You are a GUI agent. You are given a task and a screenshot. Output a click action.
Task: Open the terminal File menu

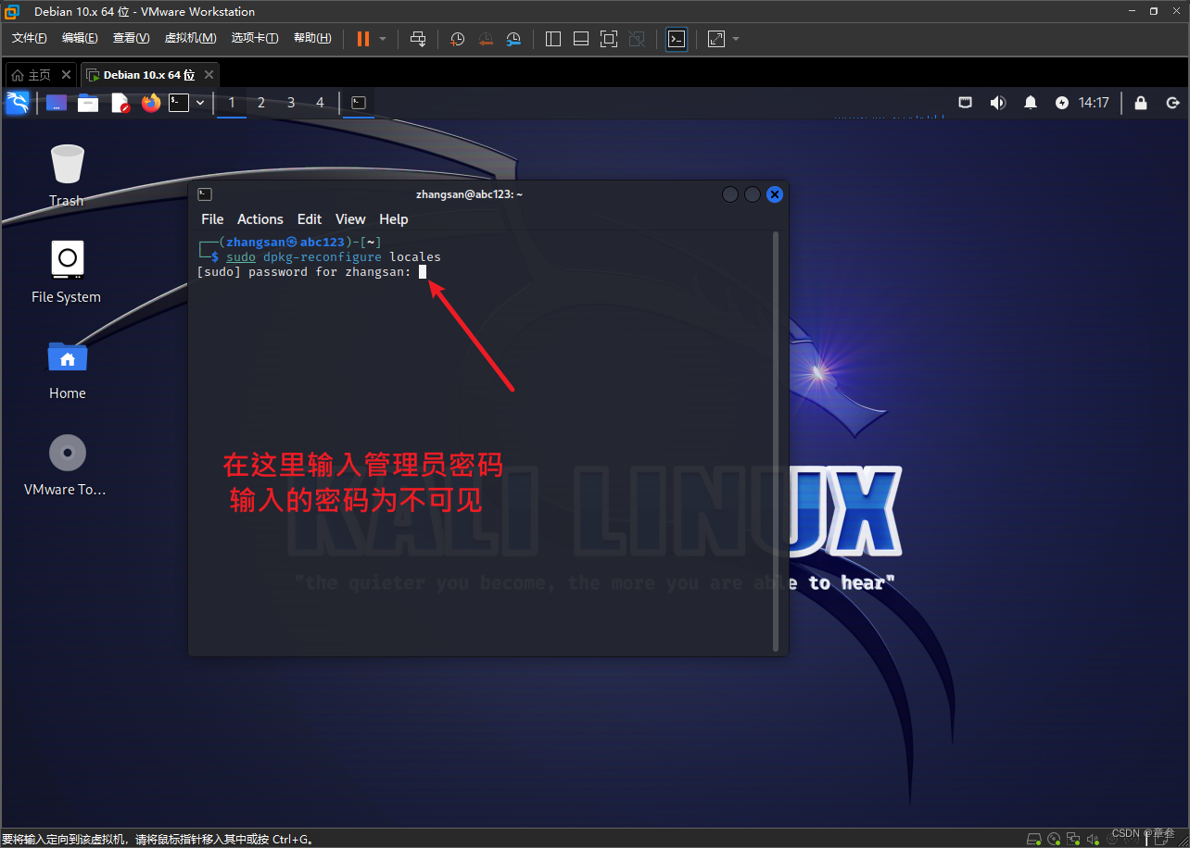coord(212,219)
